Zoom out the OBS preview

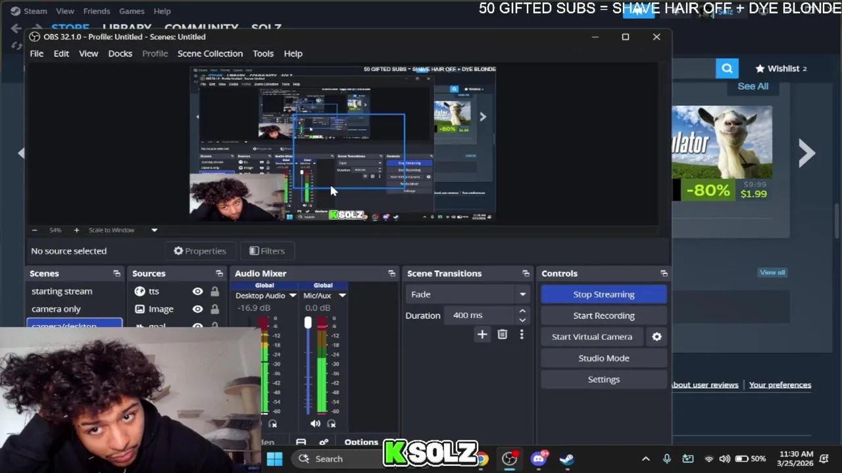coord(34,230)
